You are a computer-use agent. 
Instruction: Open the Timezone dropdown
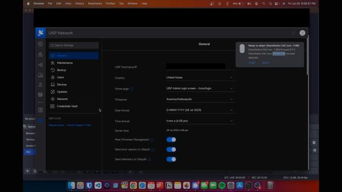pos(200,99)
